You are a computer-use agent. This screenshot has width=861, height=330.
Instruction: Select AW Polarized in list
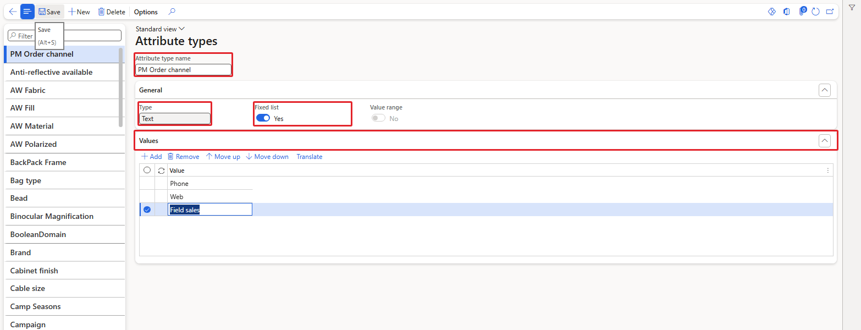point(64,144)
